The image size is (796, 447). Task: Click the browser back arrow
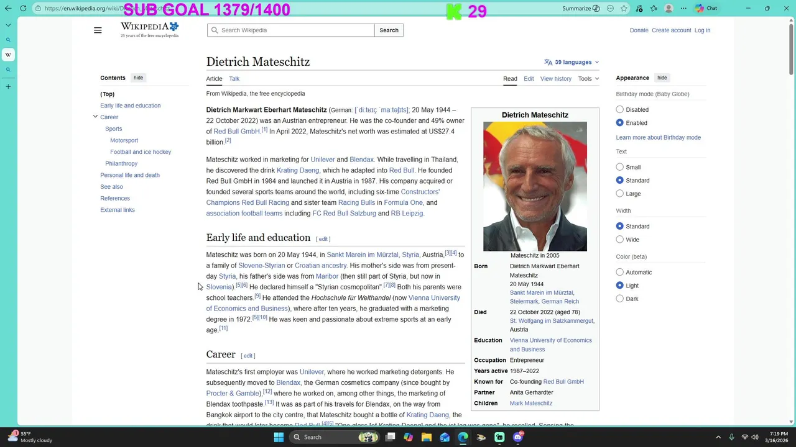pyautogui.click(x=8, y=8)
